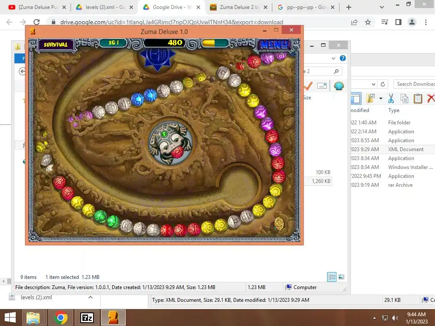The image size is (435, 326).
Task: Open the Windows Start menu
Action: tap(10, 318)
